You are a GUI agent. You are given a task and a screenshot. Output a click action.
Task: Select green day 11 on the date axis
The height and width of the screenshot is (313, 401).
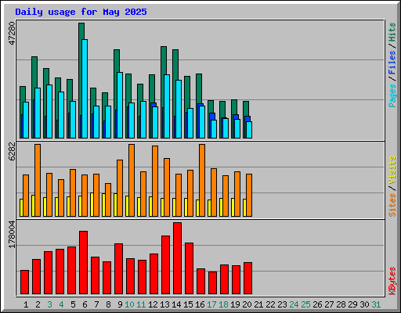[141, 304]
